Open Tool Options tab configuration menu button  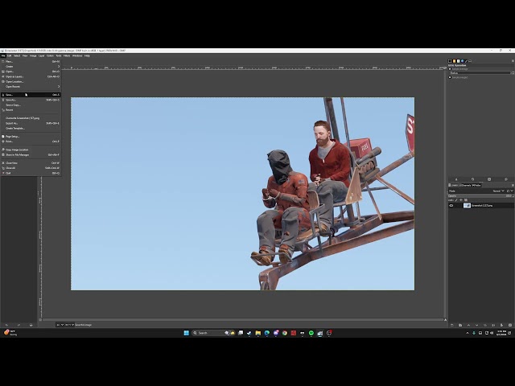click(513, 61)
